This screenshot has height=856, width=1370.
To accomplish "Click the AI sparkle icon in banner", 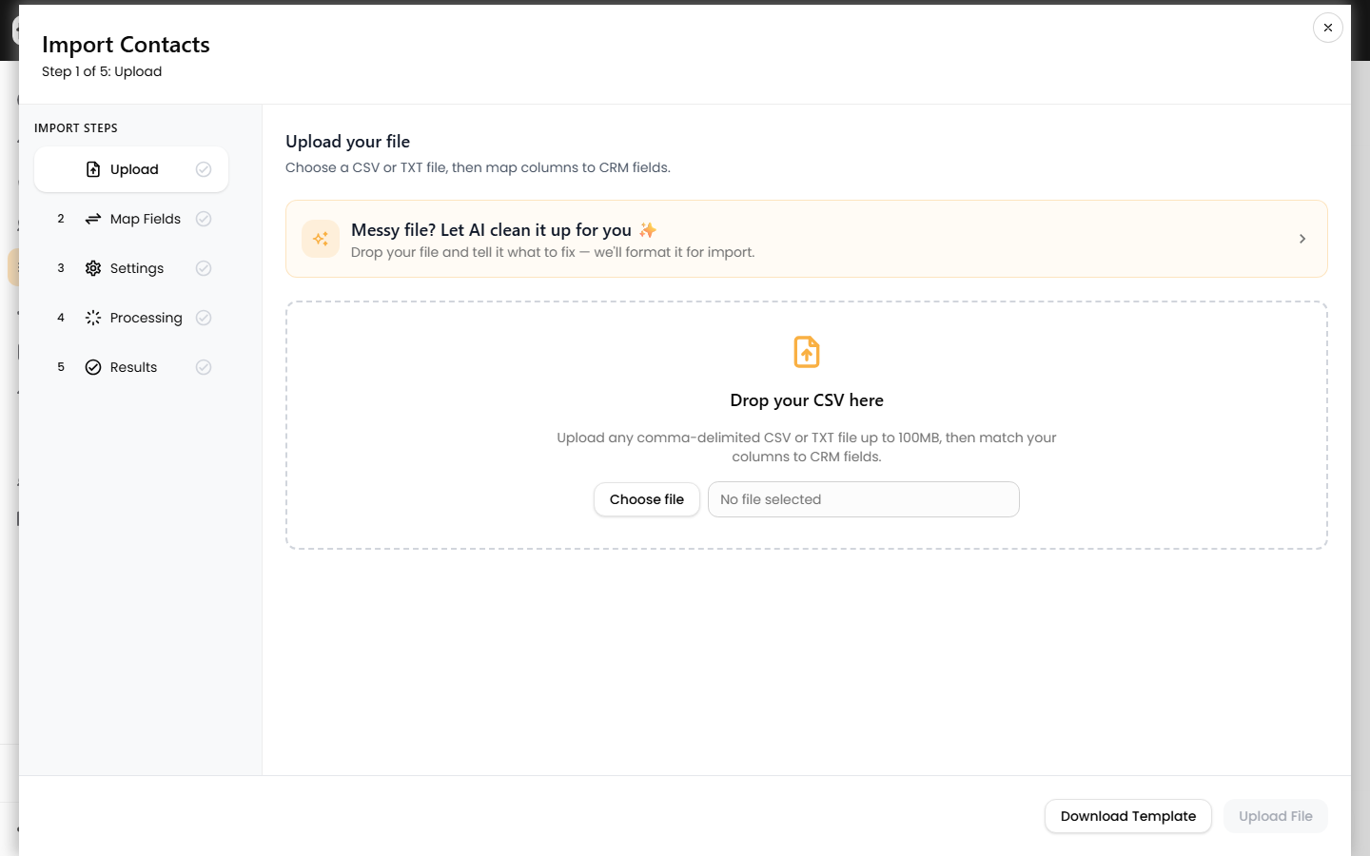I will click(321, 239).
